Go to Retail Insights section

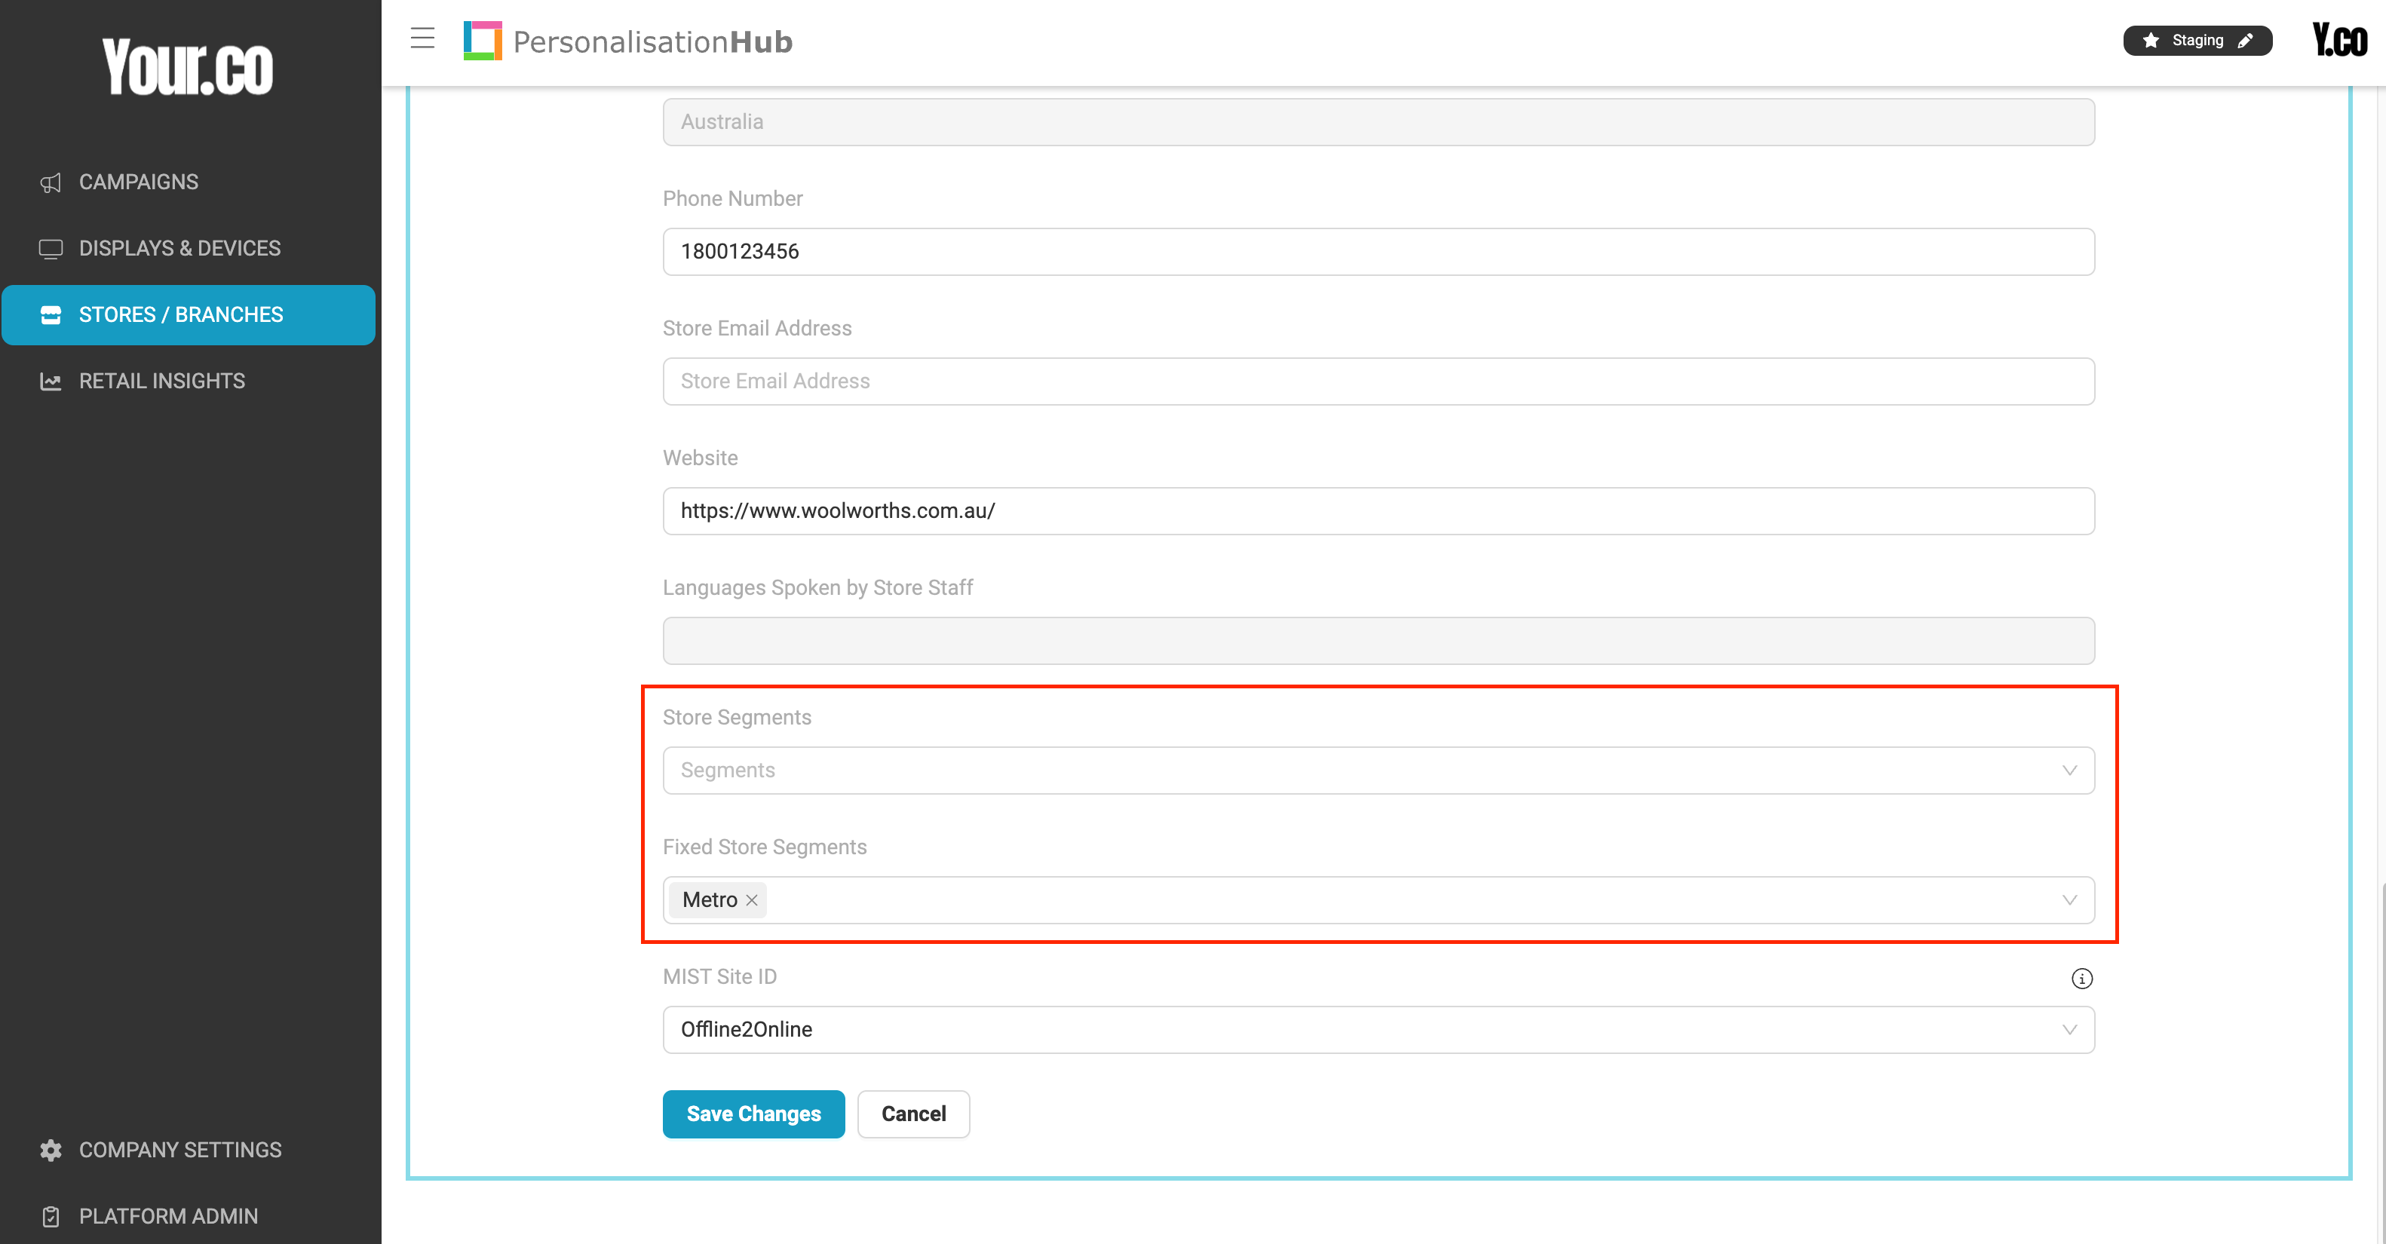[x=162, y=381]
